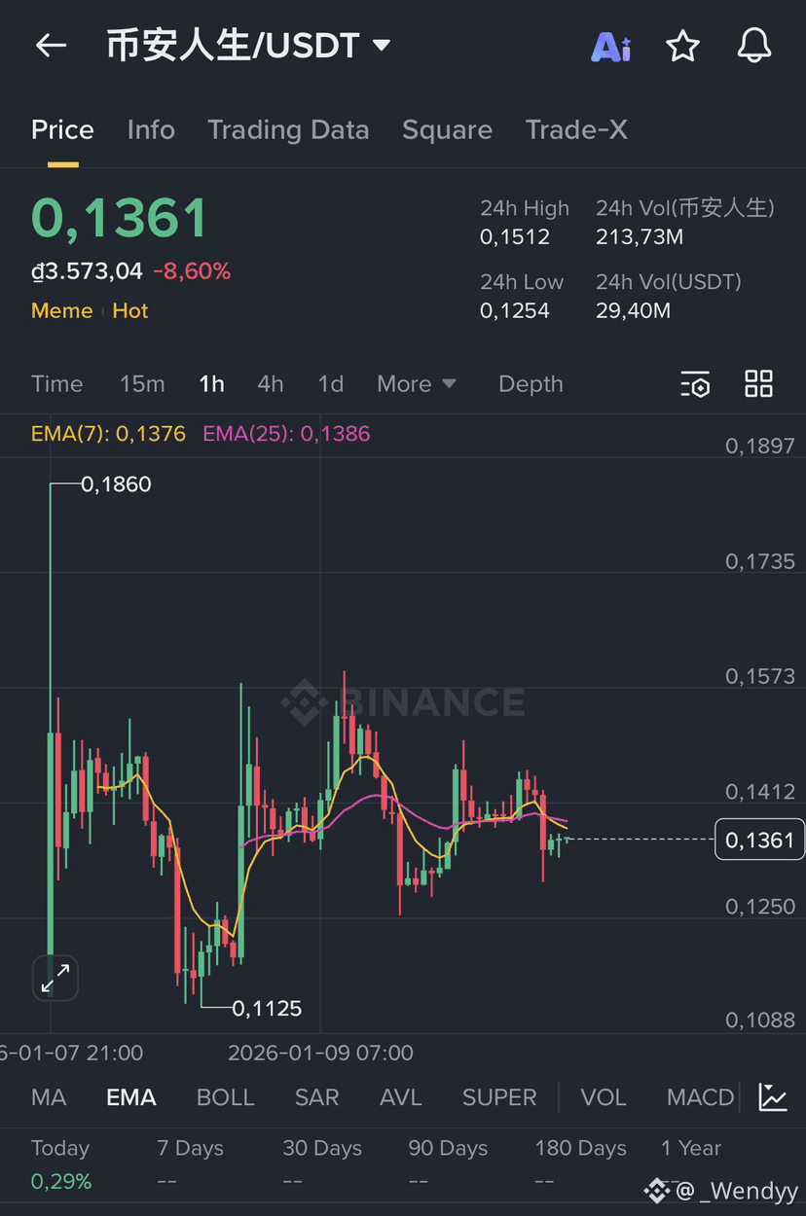Open chart settings icon
The height and width of the screenshot is (1216, 806).
[695, 384]
